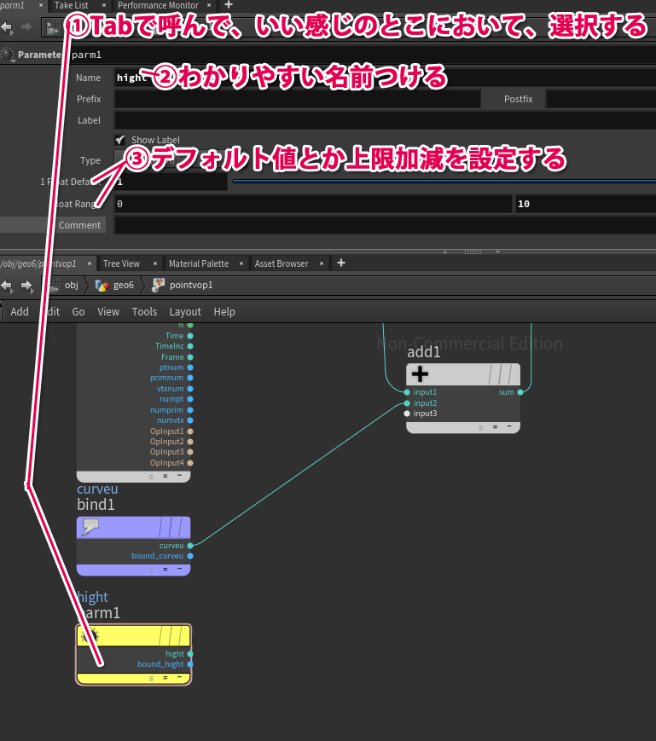
Task: Select the bind1 node speech-bubble icon
Action: [x=90, y=527]
